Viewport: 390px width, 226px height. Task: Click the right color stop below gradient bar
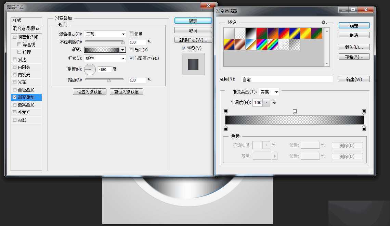364,128
